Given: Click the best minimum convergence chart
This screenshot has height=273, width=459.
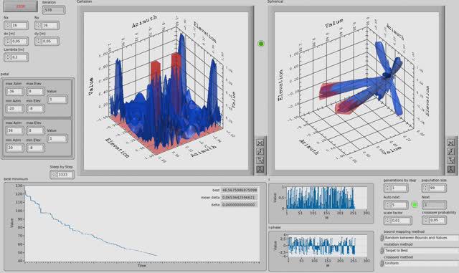Looking at the screenshot, I should click(142, 224).
